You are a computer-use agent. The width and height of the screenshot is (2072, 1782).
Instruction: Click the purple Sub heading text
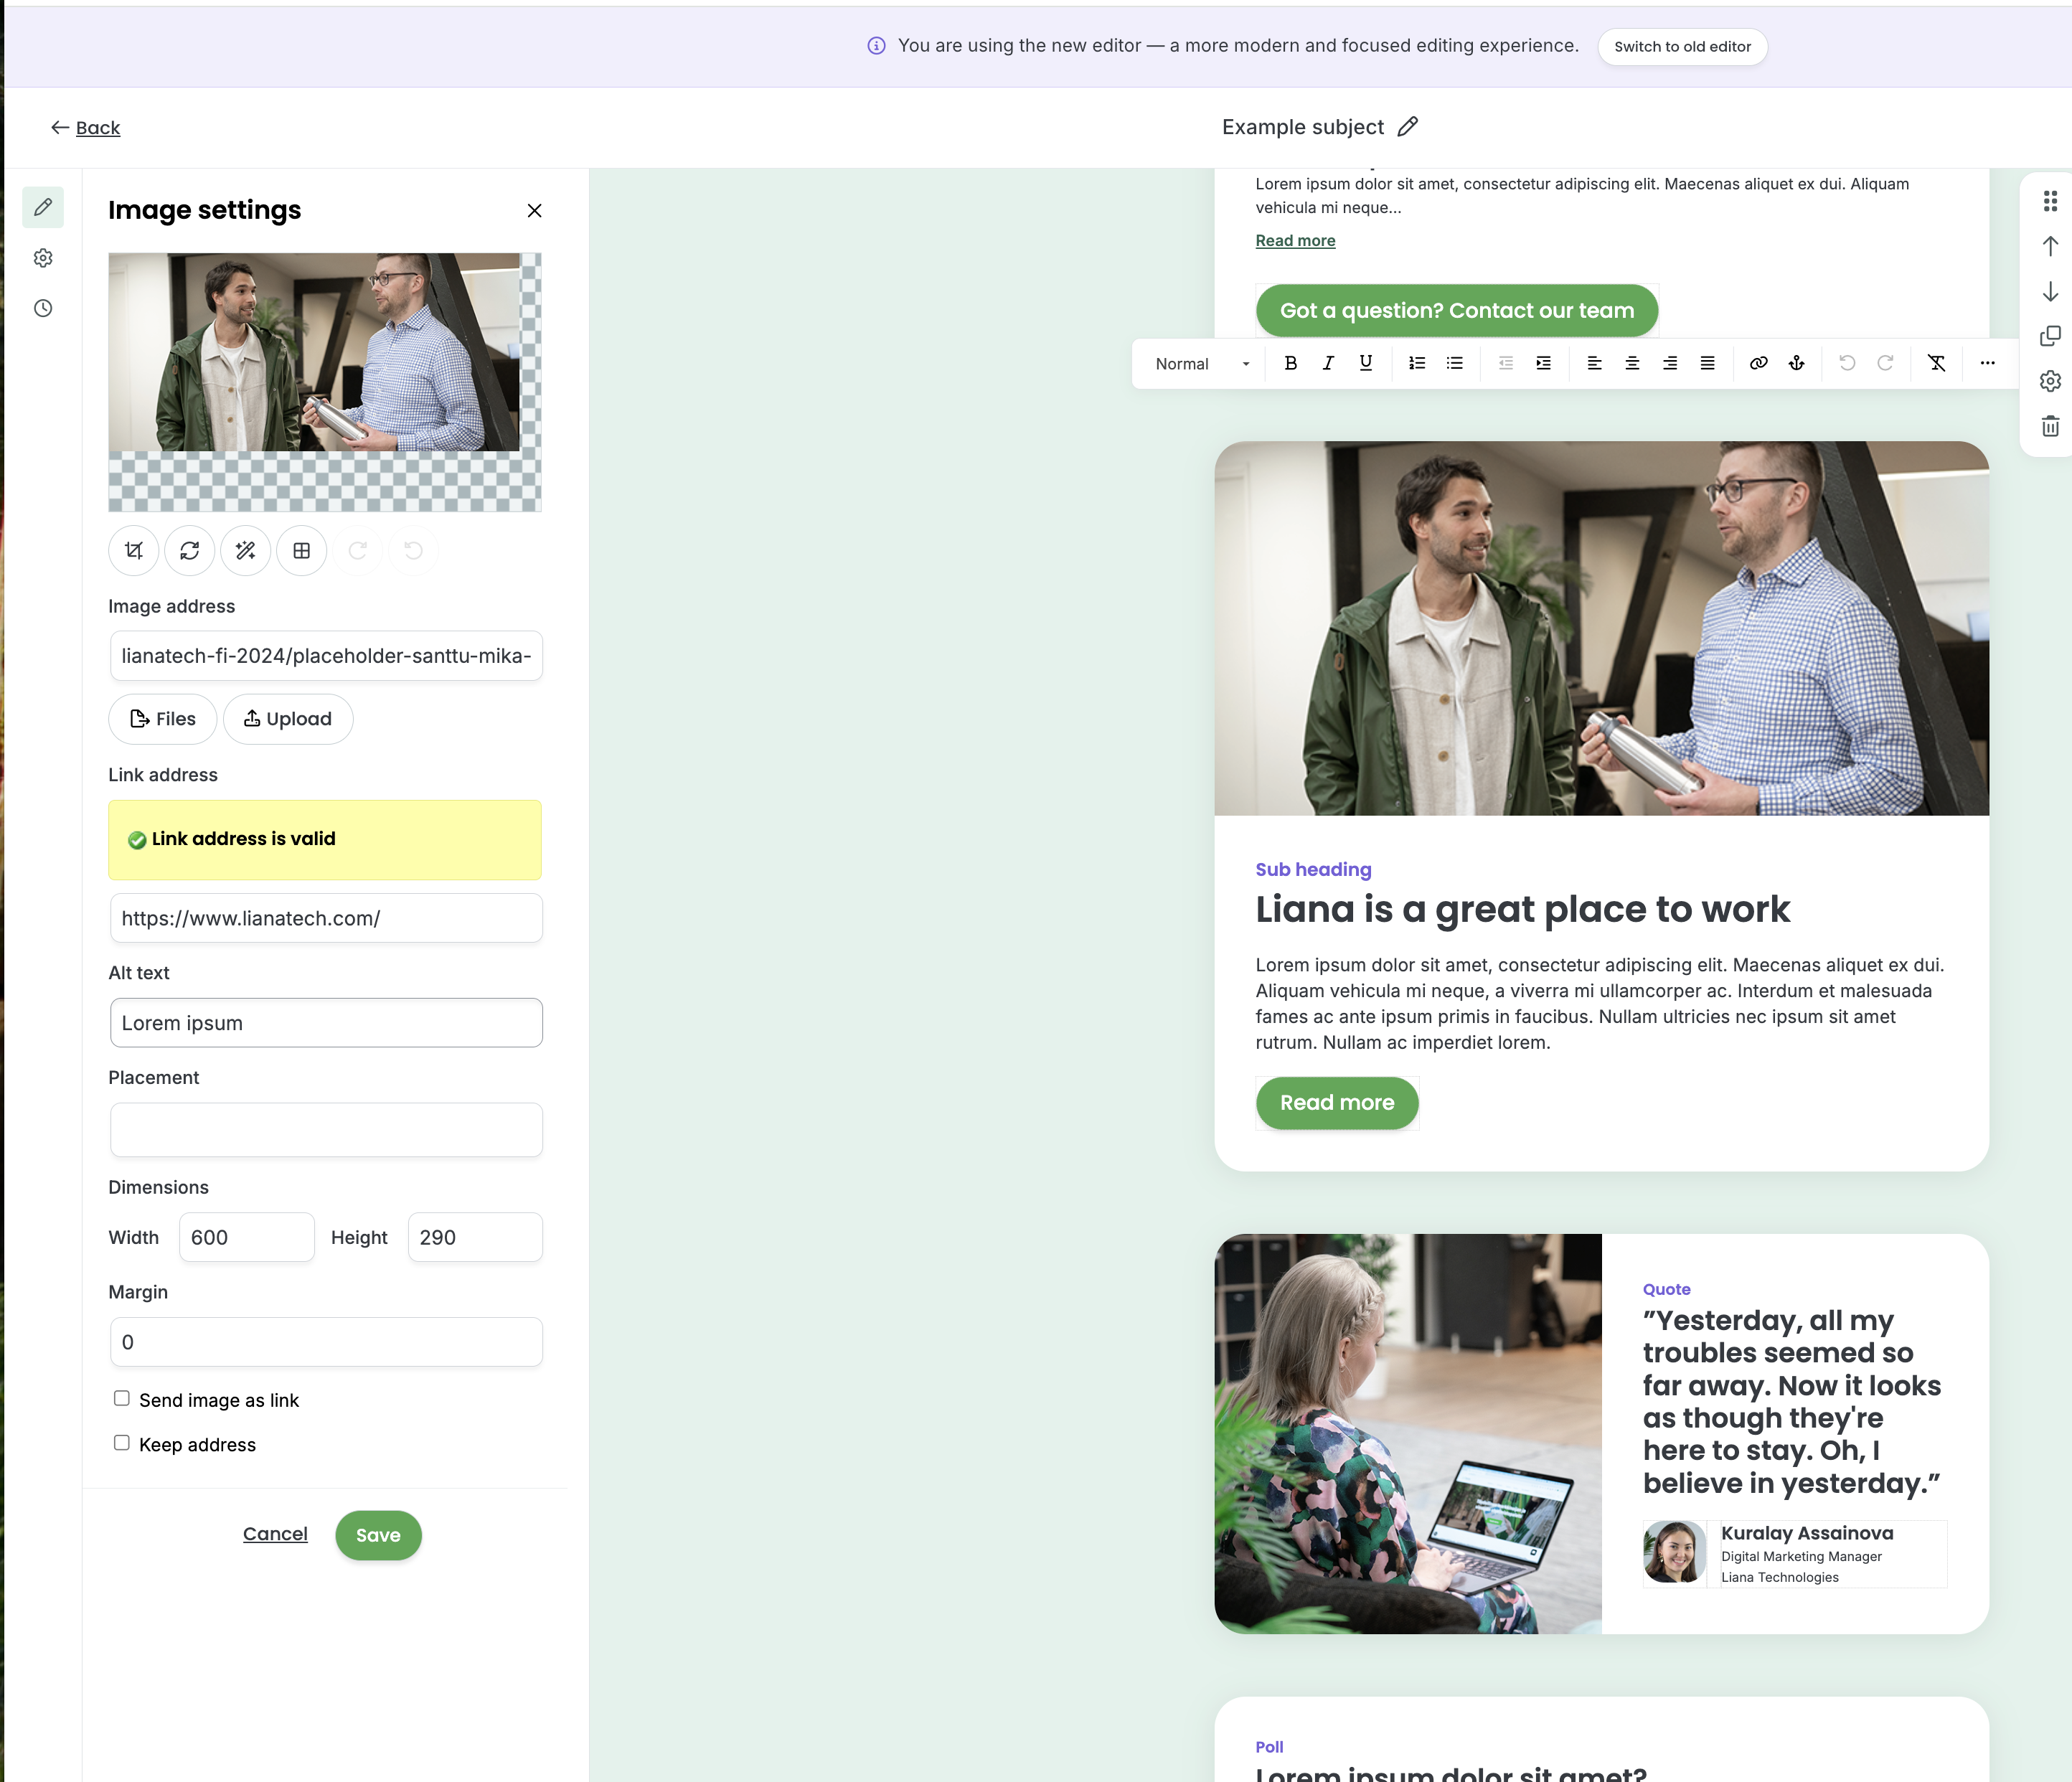pos(1313,870)
